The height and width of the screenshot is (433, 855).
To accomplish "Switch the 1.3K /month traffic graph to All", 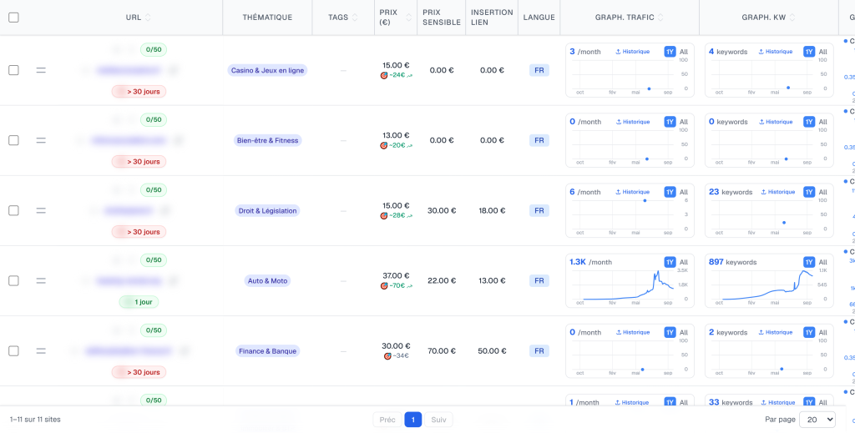I will coord(684,263).
